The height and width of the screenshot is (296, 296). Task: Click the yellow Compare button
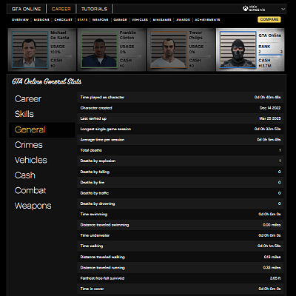pos(269,19)
